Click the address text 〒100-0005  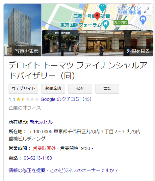pos(77,135)
